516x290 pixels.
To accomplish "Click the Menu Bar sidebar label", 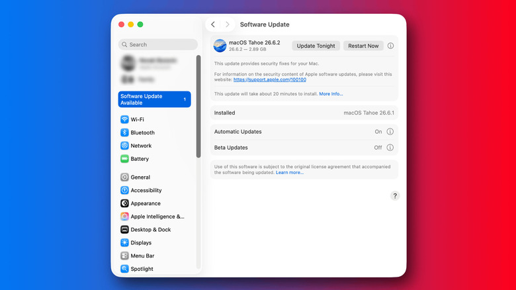I will coord(142,256).
